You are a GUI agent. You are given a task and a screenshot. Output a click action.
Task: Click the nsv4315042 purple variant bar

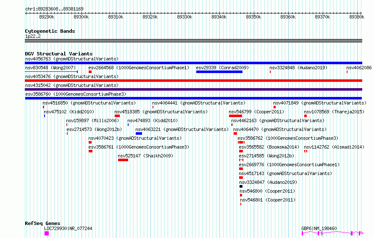point(193,89)
